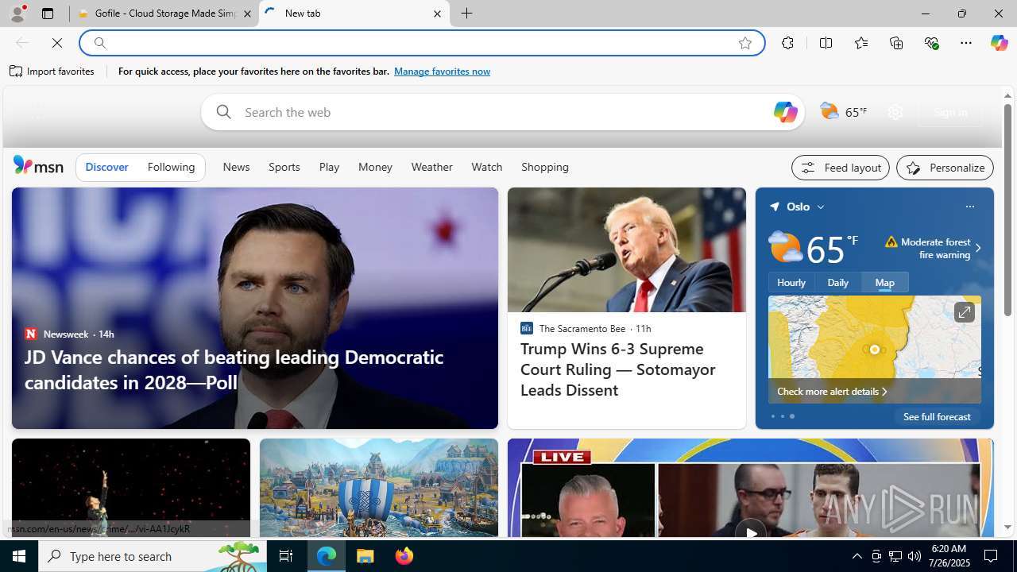The image size is (1017, 572).
Task: Open Split screen icon
Action: pos(826,43)
